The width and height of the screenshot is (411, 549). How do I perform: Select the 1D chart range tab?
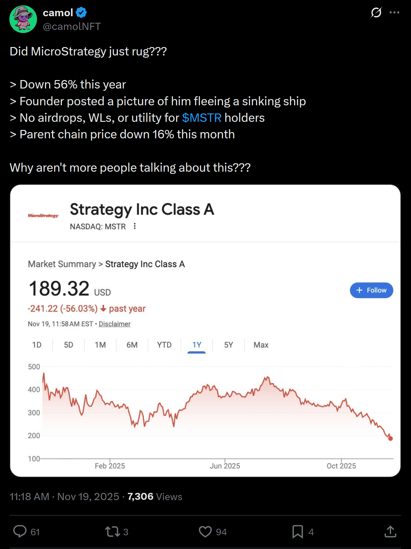tap(37, 345)
